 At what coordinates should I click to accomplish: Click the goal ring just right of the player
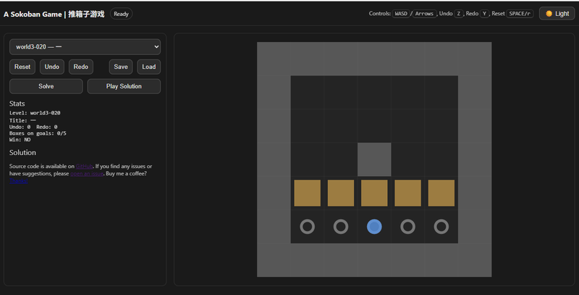tap(407, 227)
